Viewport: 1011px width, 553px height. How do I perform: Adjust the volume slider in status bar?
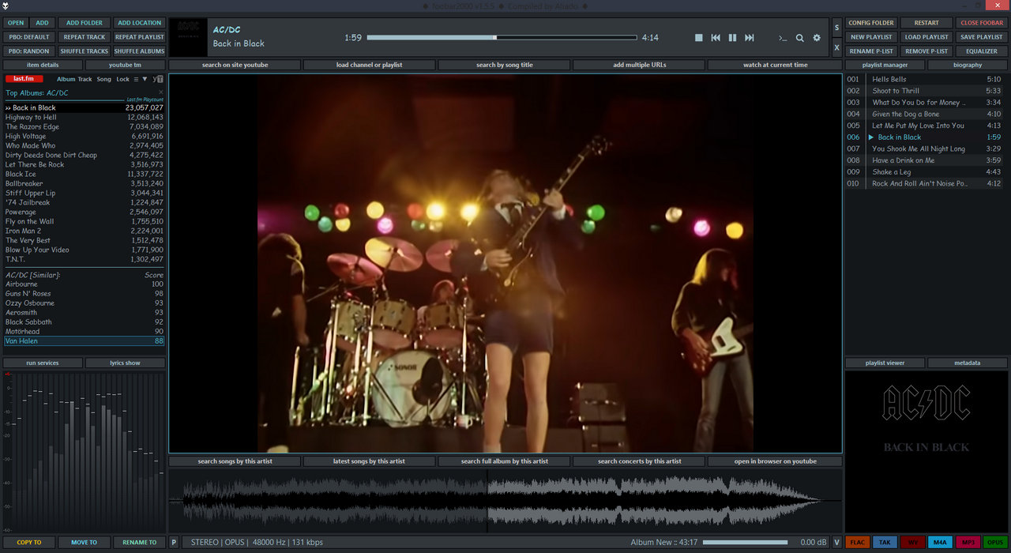(744, 543)
